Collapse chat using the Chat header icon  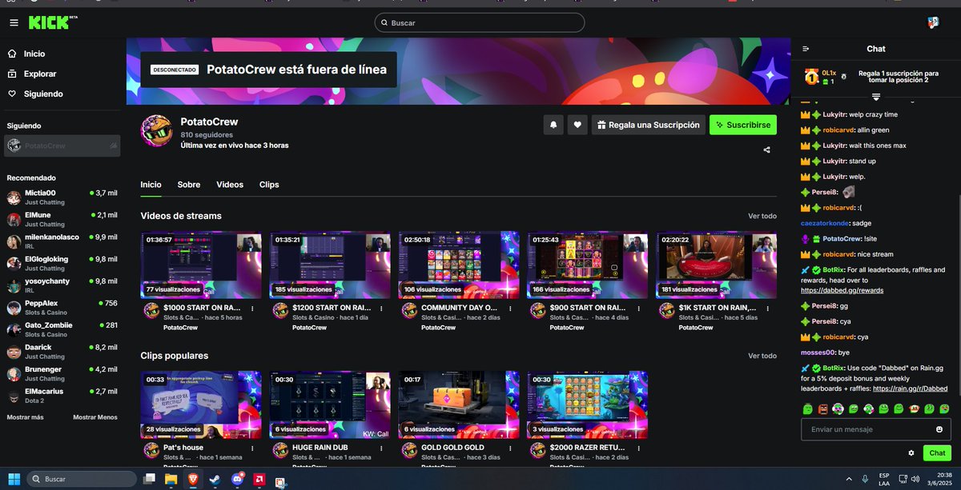pyautogui.click(x=806, y=49)
